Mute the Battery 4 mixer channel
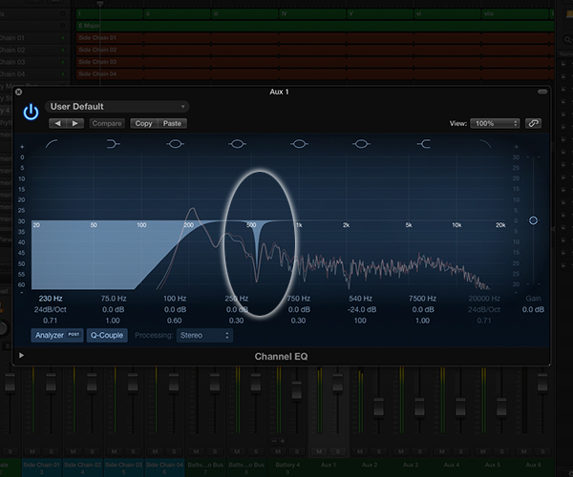The width and height of the screenshot is (573, 477). (278, 452)
